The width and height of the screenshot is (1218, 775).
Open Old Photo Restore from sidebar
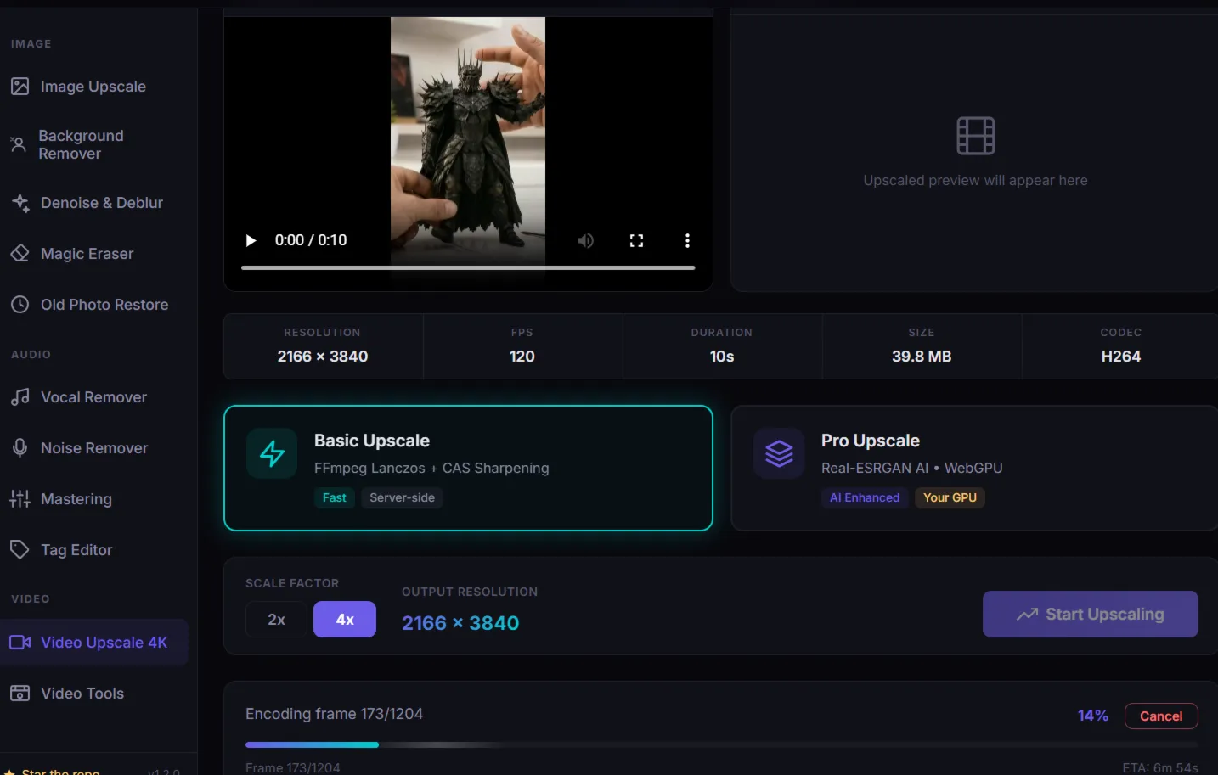click(x=93, y=305)
